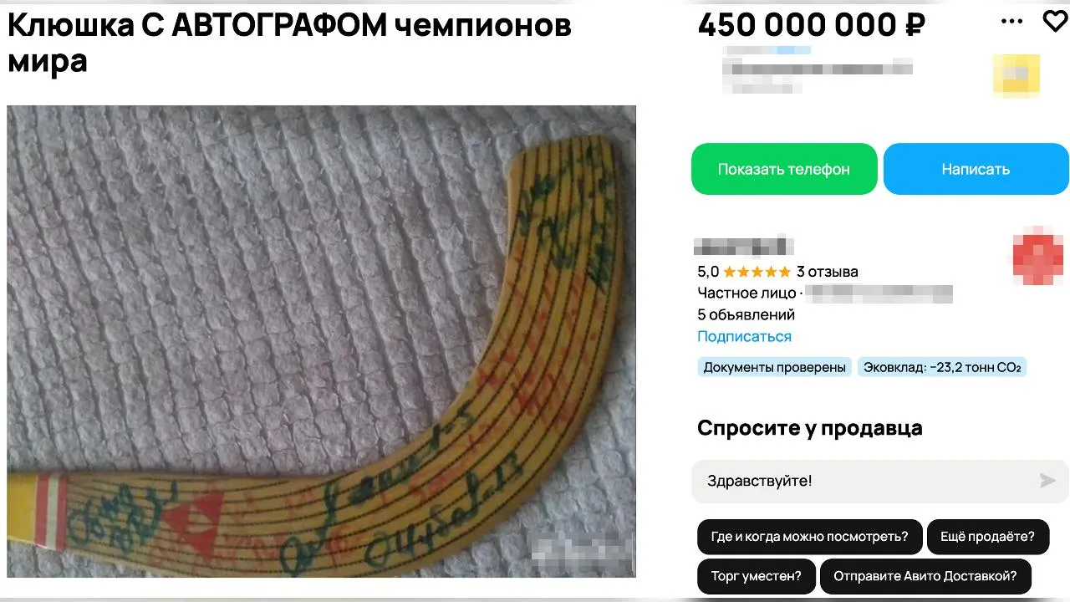This screenshot has width=1070, height=602.
Task: Open the 3 отзыва reviews link
Action: click(828, 272)
